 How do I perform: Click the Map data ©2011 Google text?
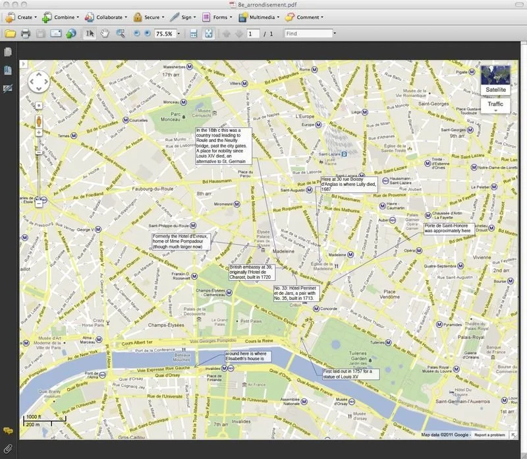[445, 435]
